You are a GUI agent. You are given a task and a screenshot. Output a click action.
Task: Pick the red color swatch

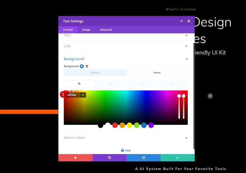pos(115,125)
